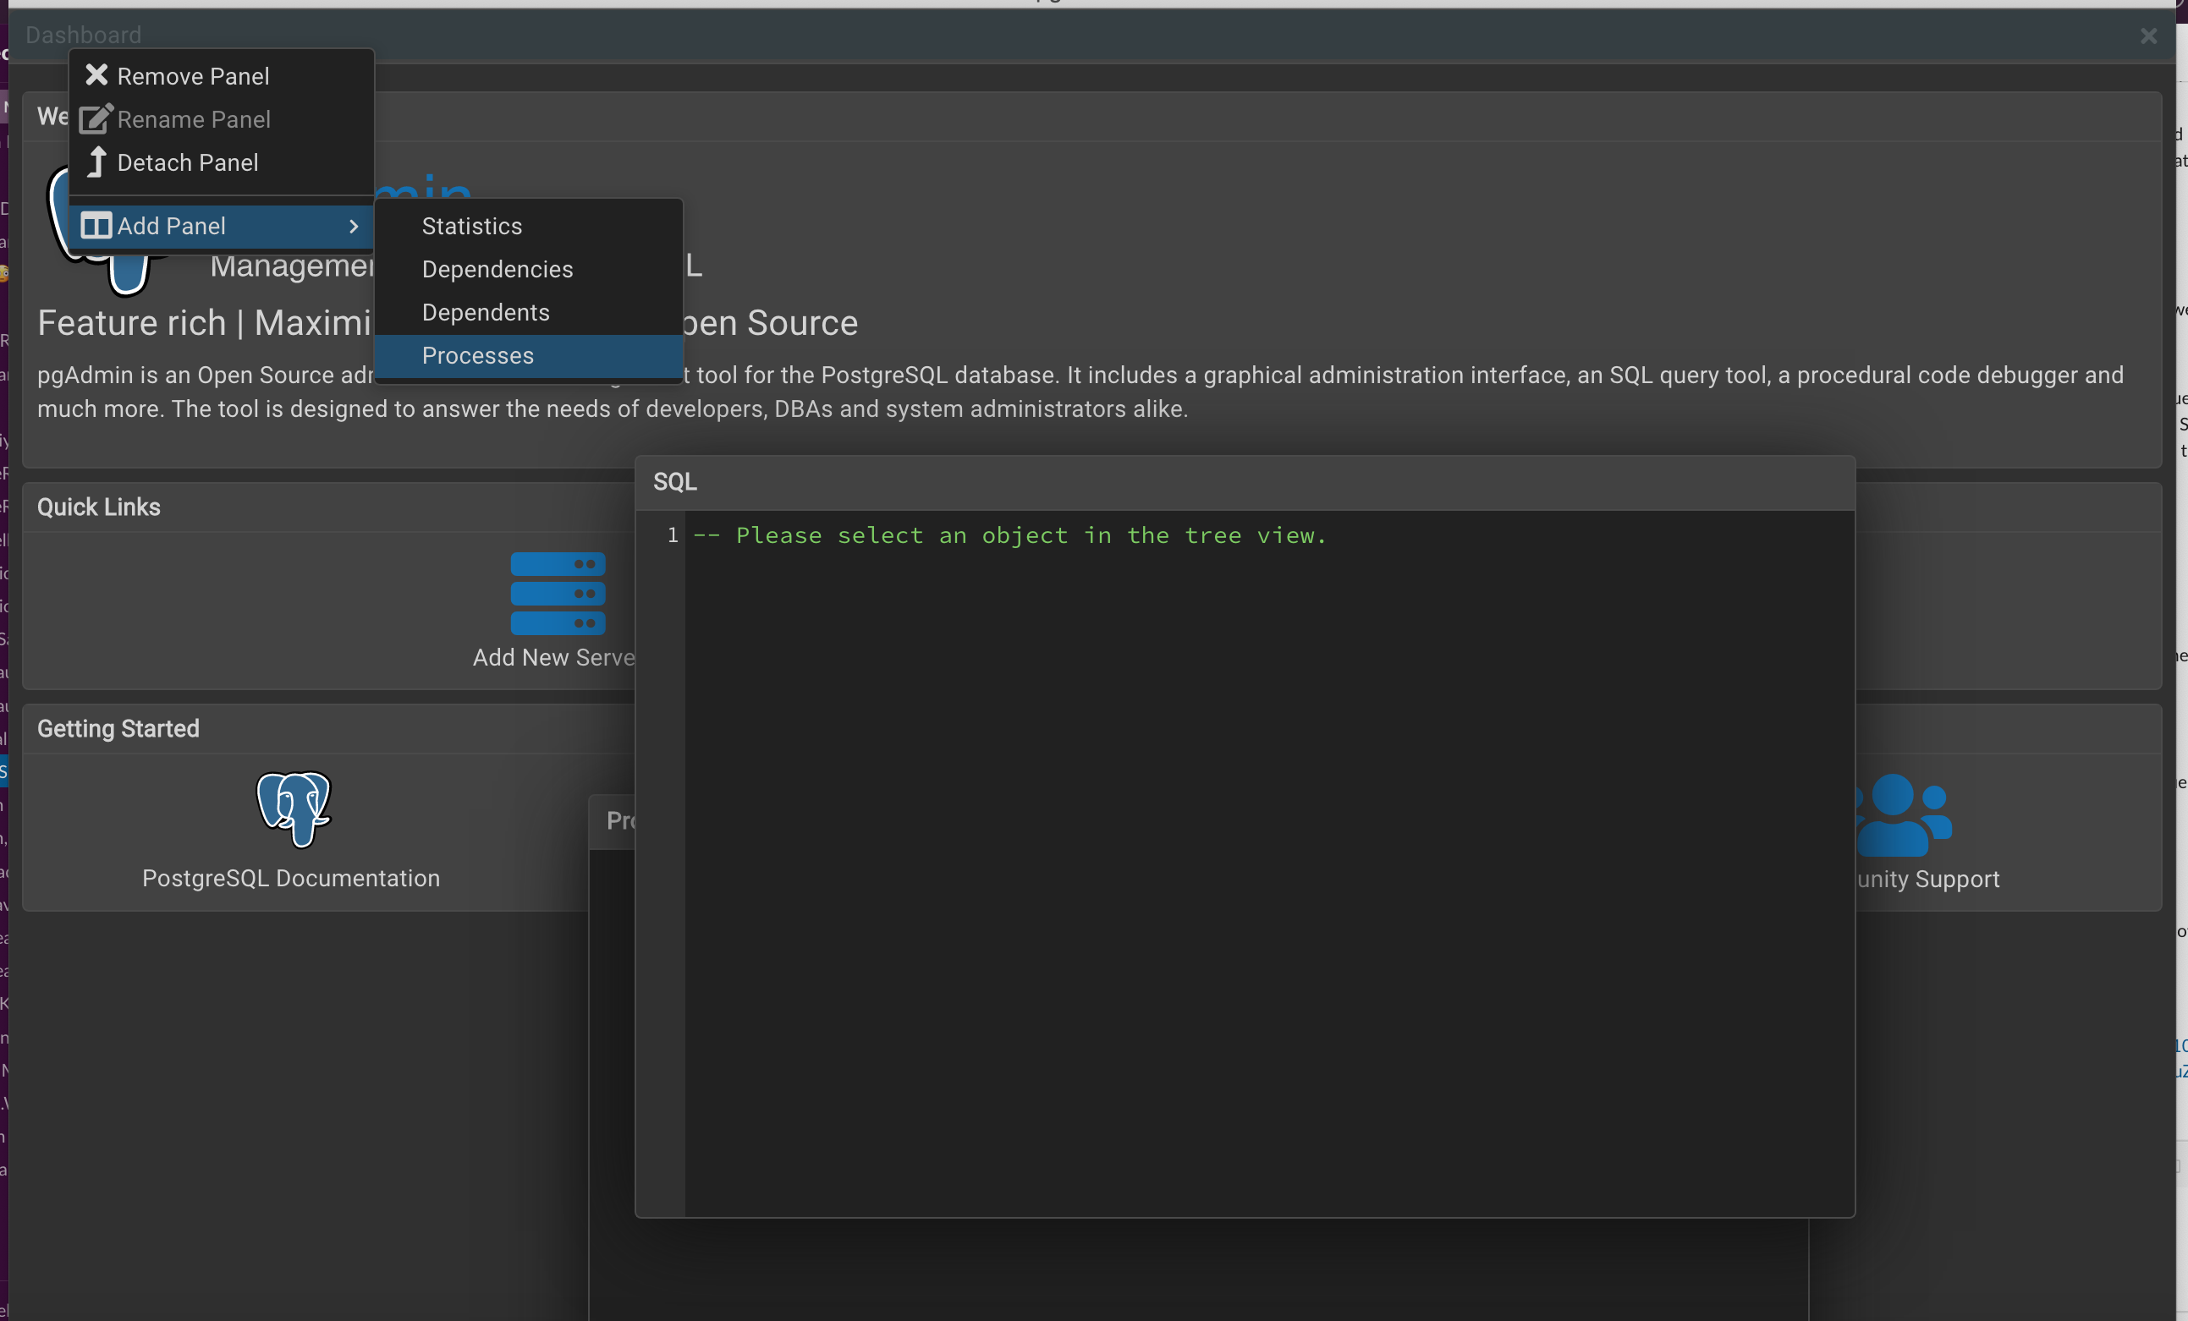Choose Dependents from the submenu
Image resolution: width=2188 pixels, height=1321 pixels.
(486, 313)
